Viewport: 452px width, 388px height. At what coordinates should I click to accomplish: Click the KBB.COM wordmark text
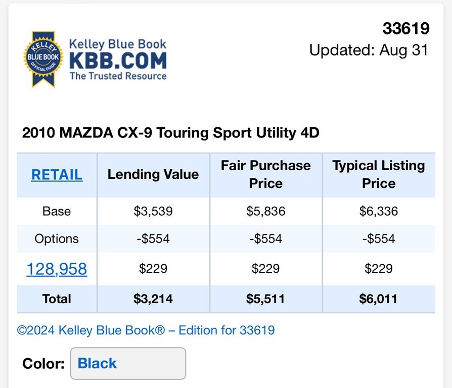(118, 61)
